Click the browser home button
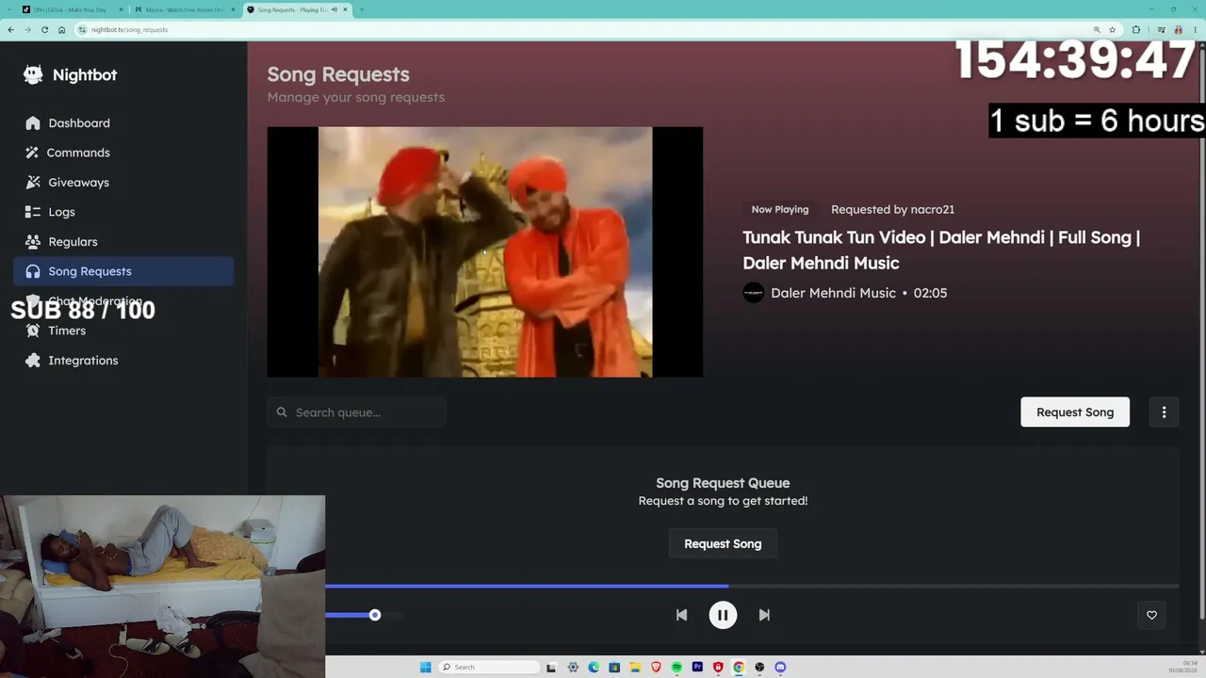Viewport: 1206px width, 678px height. pos(61,29)
